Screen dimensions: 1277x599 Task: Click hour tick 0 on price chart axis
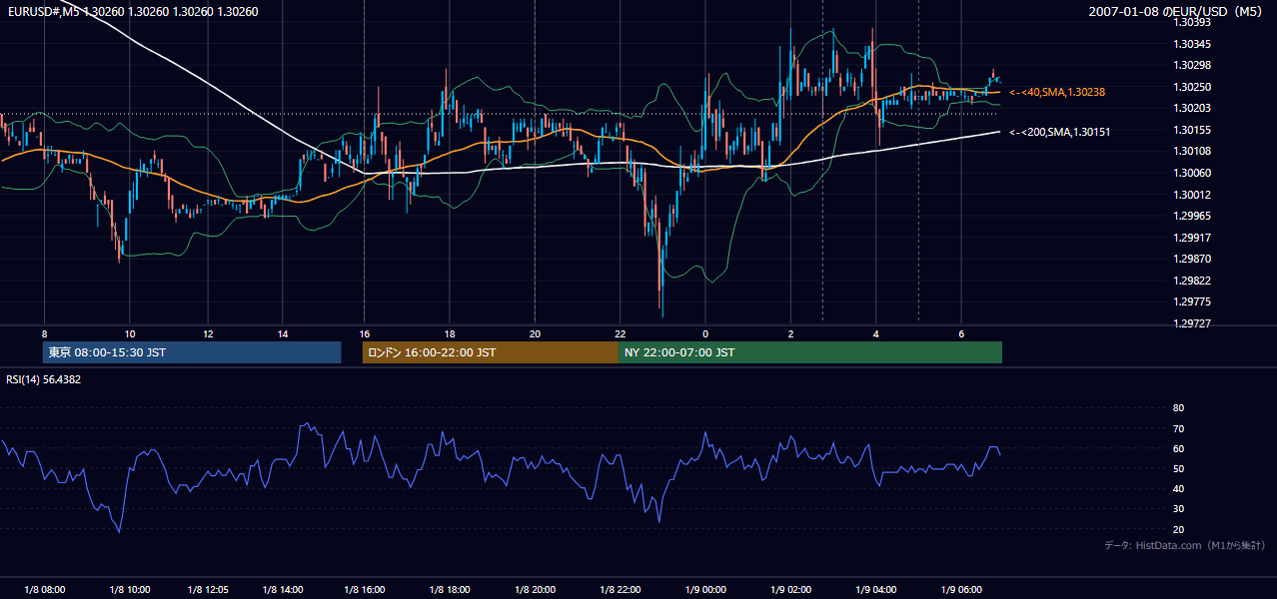pos(705,333)
